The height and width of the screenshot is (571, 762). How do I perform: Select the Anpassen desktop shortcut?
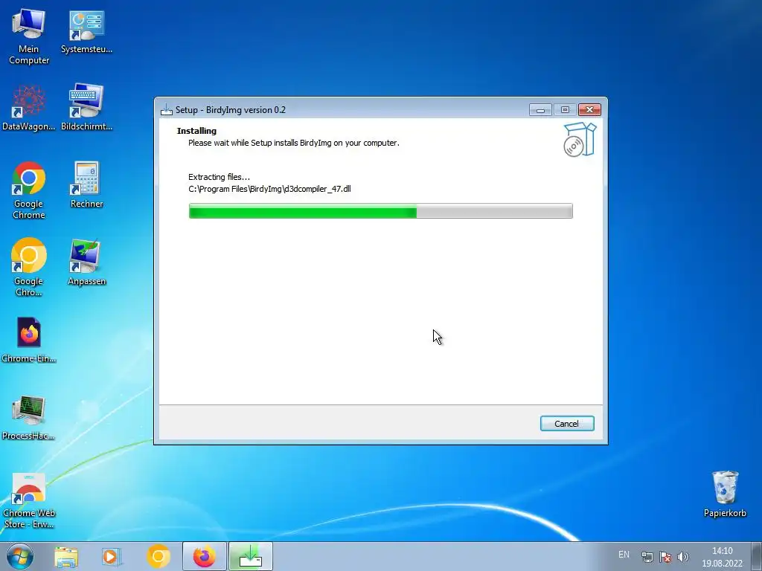click(x=86, y=262)
